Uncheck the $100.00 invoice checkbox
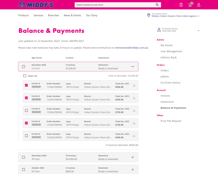 26,123
